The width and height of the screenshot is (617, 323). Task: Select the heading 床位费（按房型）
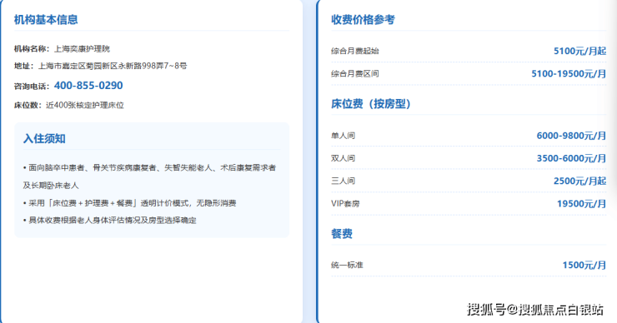[371, 104]
